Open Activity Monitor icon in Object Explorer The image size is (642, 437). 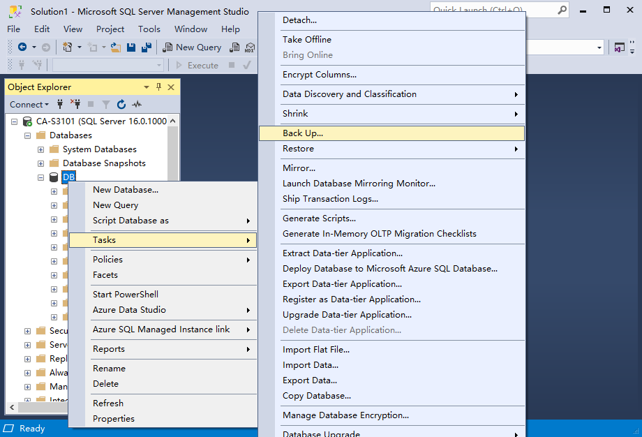pos(137,105)
